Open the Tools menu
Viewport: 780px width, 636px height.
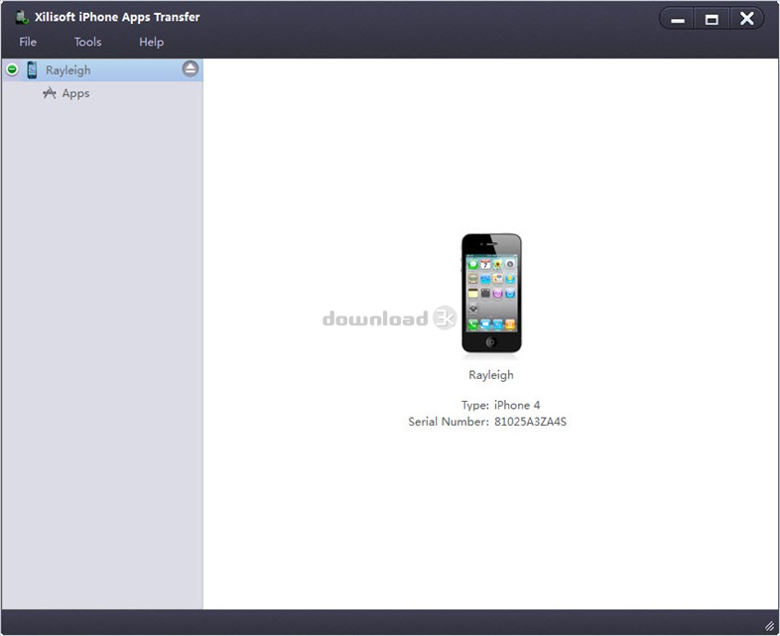[87, 42]
